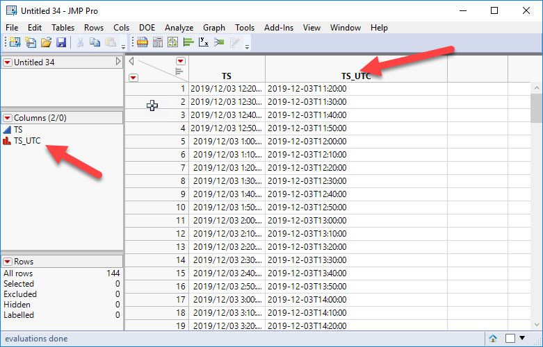Viewport: 543px width, 347px height.
Task: Open the Window menu
Action: (346, 28)
